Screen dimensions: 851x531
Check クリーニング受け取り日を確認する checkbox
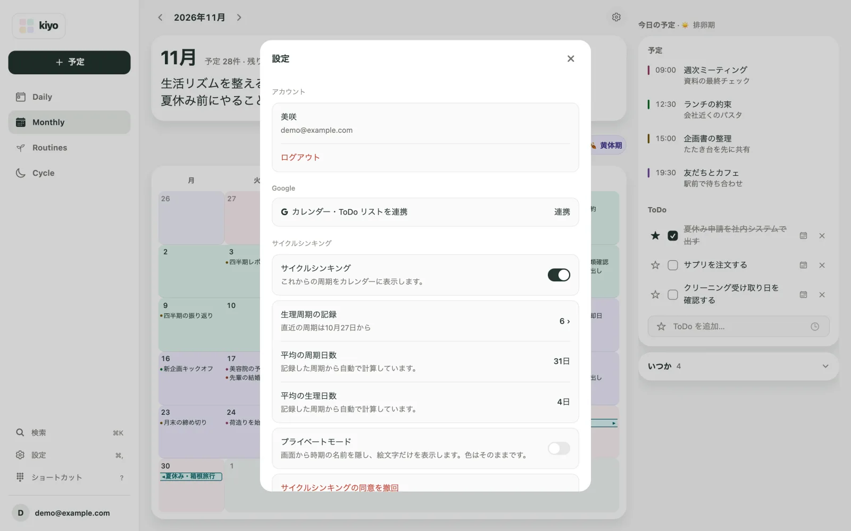tap(673, 295)
